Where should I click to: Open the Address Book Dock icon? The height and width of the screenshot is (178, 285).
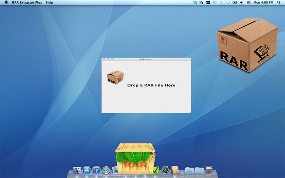click(x=175, y=170)
